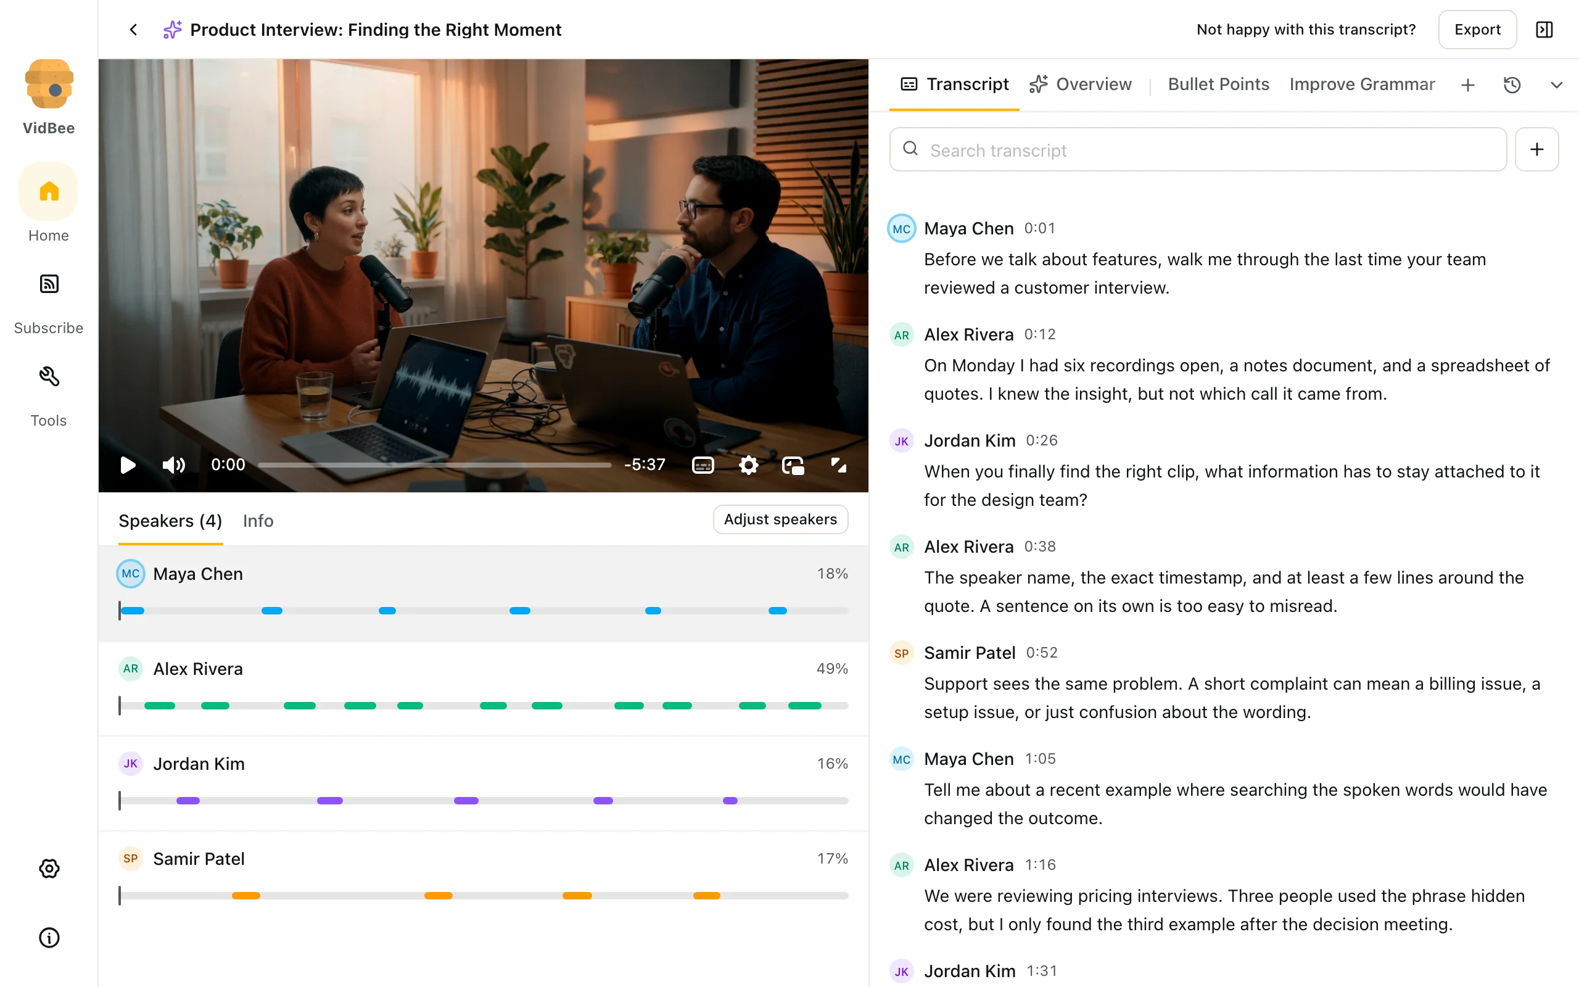This screenshot has width=1579, height=987.
Task: Open video player settings gear
Action: (748, 465)
